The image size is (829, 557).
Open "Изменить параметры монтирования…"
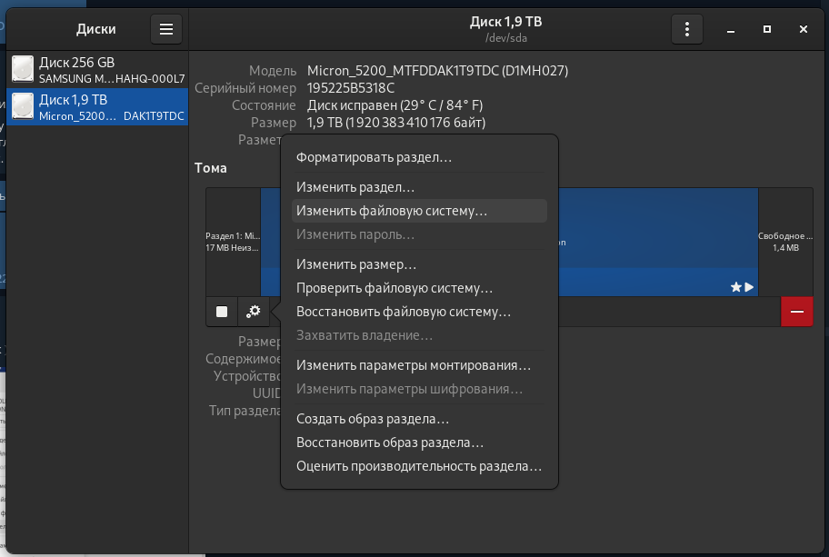[414, 365]
